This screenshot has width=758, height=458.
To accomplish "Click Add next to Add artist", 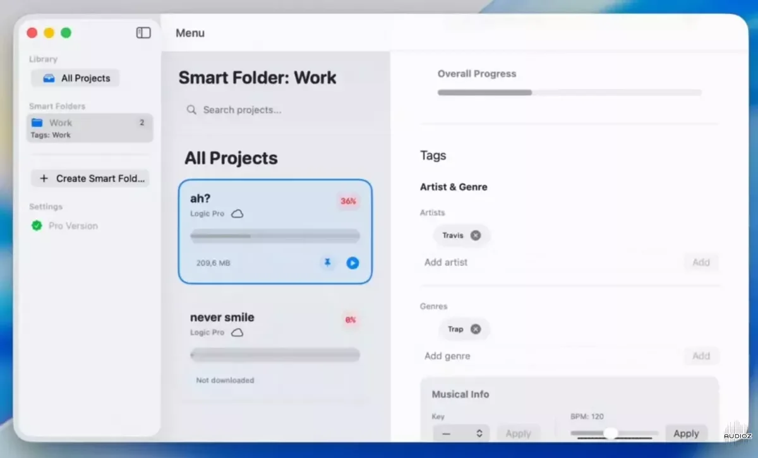I will tap(701, 262).
